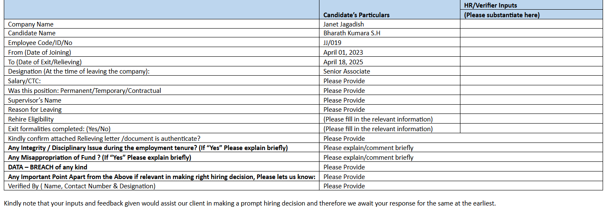This screenshot has width=606, height=211.
Task: Select HR input cell next to April 01, 2023
Action: click(531, 53)
